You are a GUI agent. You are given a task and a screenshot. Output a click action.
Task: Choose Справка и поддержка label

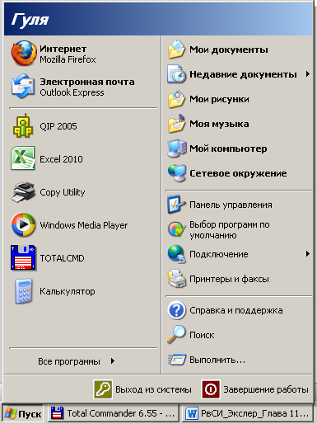(x=236, y=310)
